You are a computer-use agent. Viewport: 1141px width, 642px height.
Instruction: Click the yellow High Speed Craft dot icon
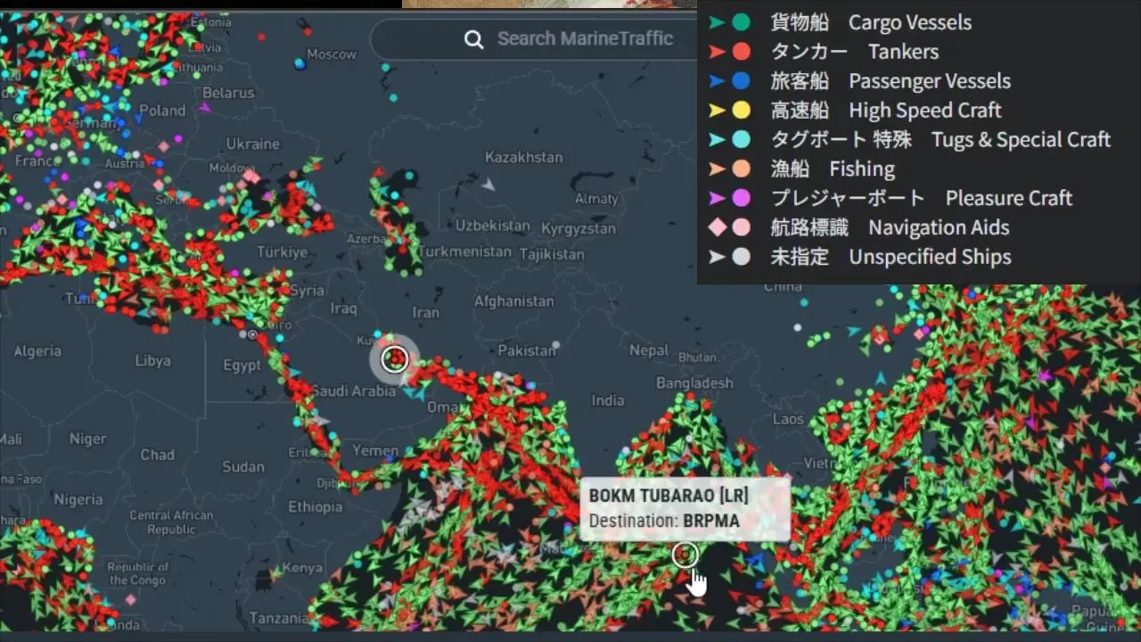coord(741,111)
